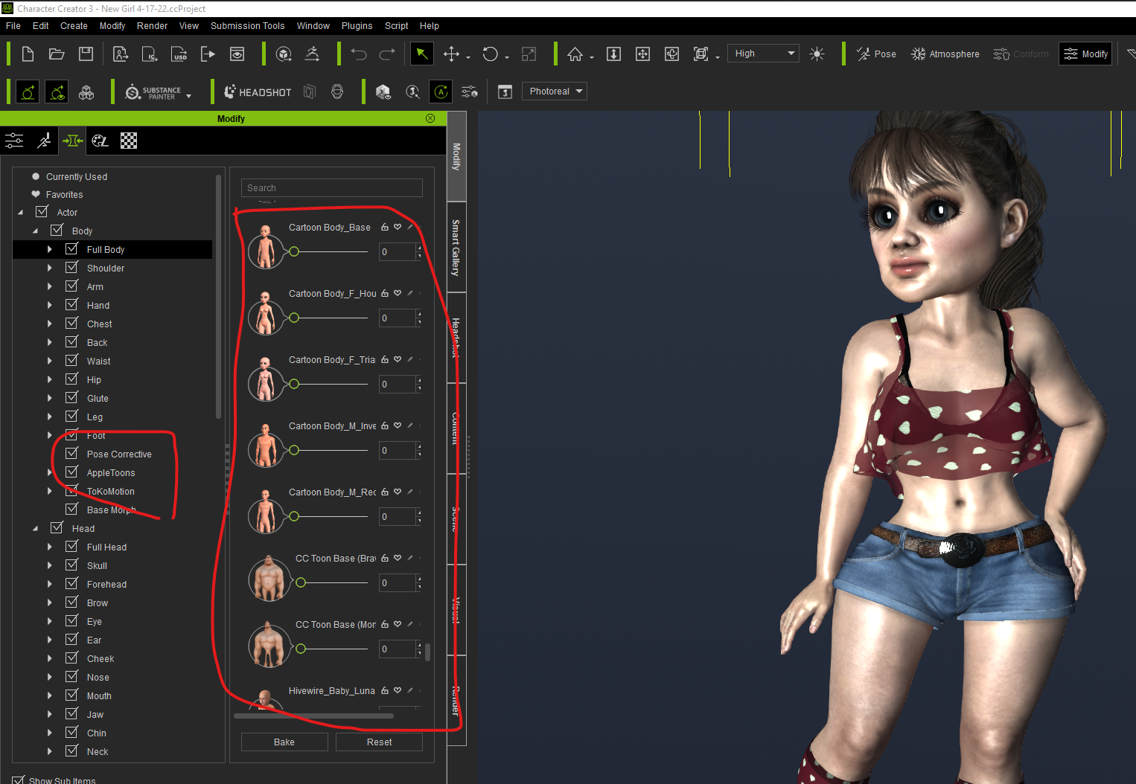The width and height of the screenshot is (1136, 784).
Task: Favorite the Cartoon Body_F_Hou morph
Action: pos(398,293)
